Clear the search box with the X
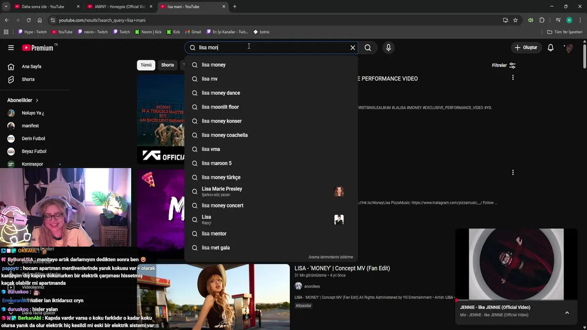 pos(353,48)
